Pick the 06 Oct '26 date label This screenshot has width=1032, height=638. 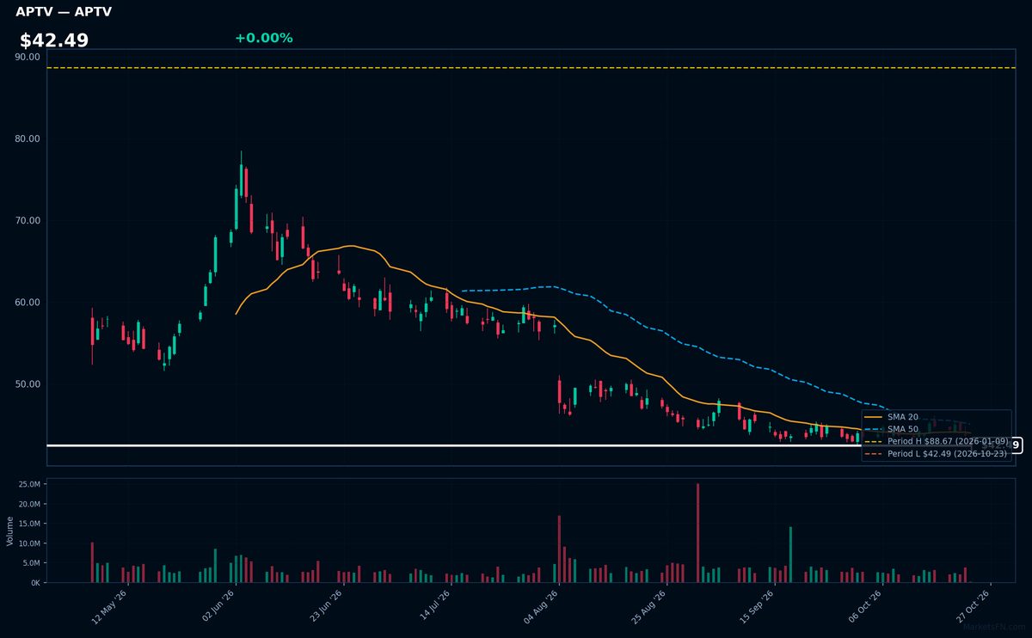(x=865, y=605)
